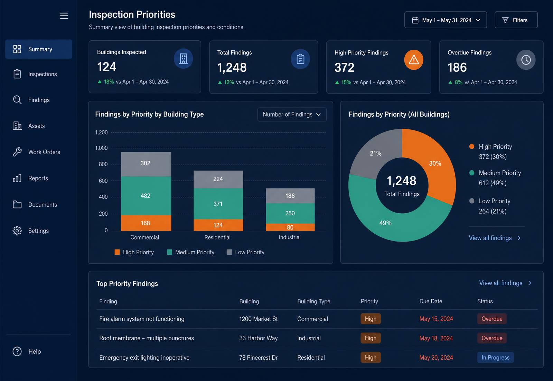Open the May 1 – May 31, 2024 date dropdown
The width and height of the screenshot is (553, 381).
pyautogui.click(x=446, y=20)
